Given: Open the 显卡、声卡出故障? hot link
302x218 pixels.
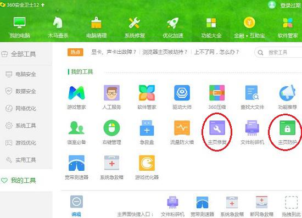Looking at the screenshot, I should 114,52.
